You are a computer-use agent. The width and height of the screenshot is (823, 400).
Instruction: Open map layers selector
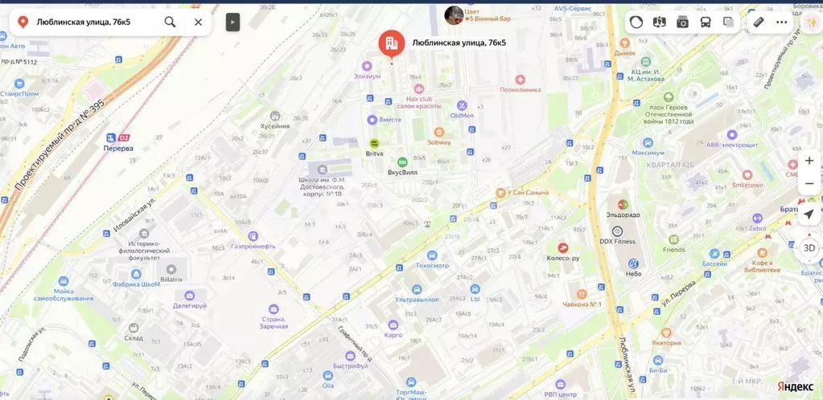click(728, 22)
